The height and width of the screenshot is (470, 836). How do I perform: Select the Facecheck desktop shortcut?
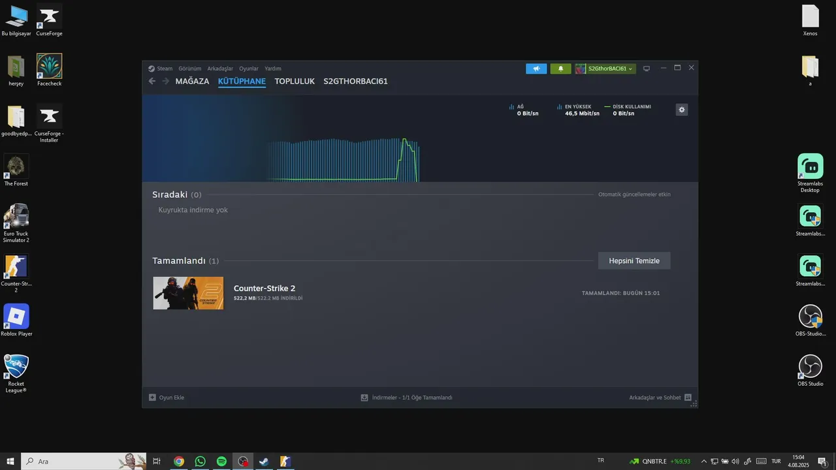coord(49,70)
